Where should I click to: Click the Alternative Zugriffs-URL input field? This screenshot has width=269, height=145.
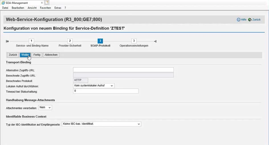pyautogui.click(x=123, y=70)
